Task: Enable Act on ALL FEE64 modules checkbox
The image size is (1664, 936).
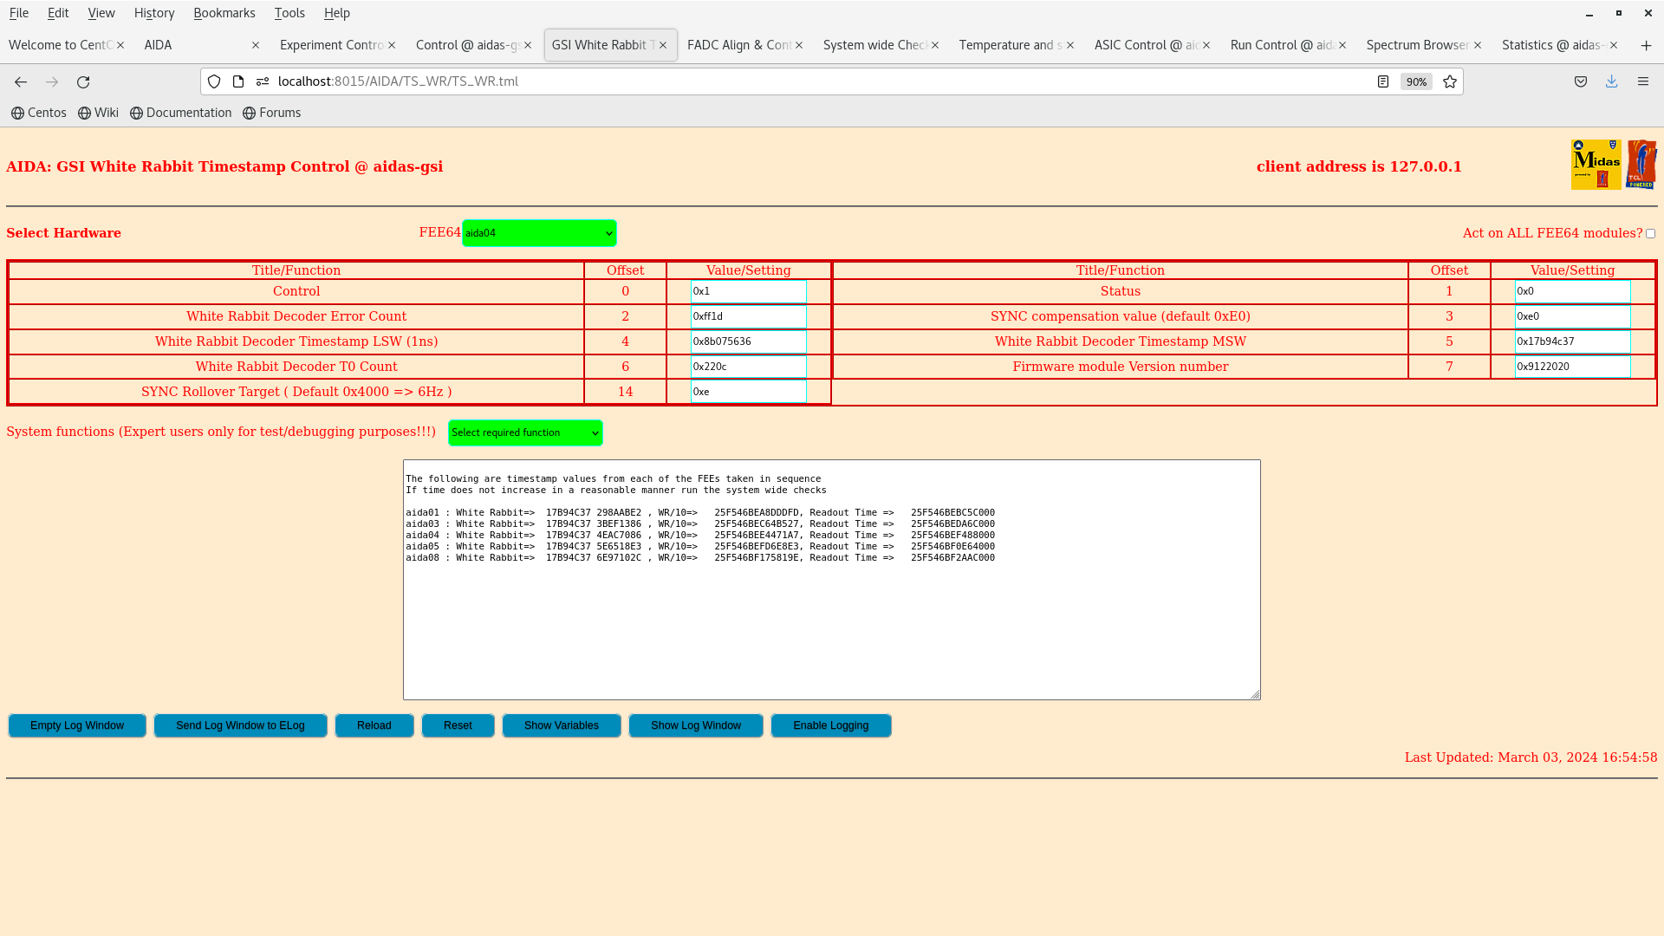Action: tap(1650, 234)
